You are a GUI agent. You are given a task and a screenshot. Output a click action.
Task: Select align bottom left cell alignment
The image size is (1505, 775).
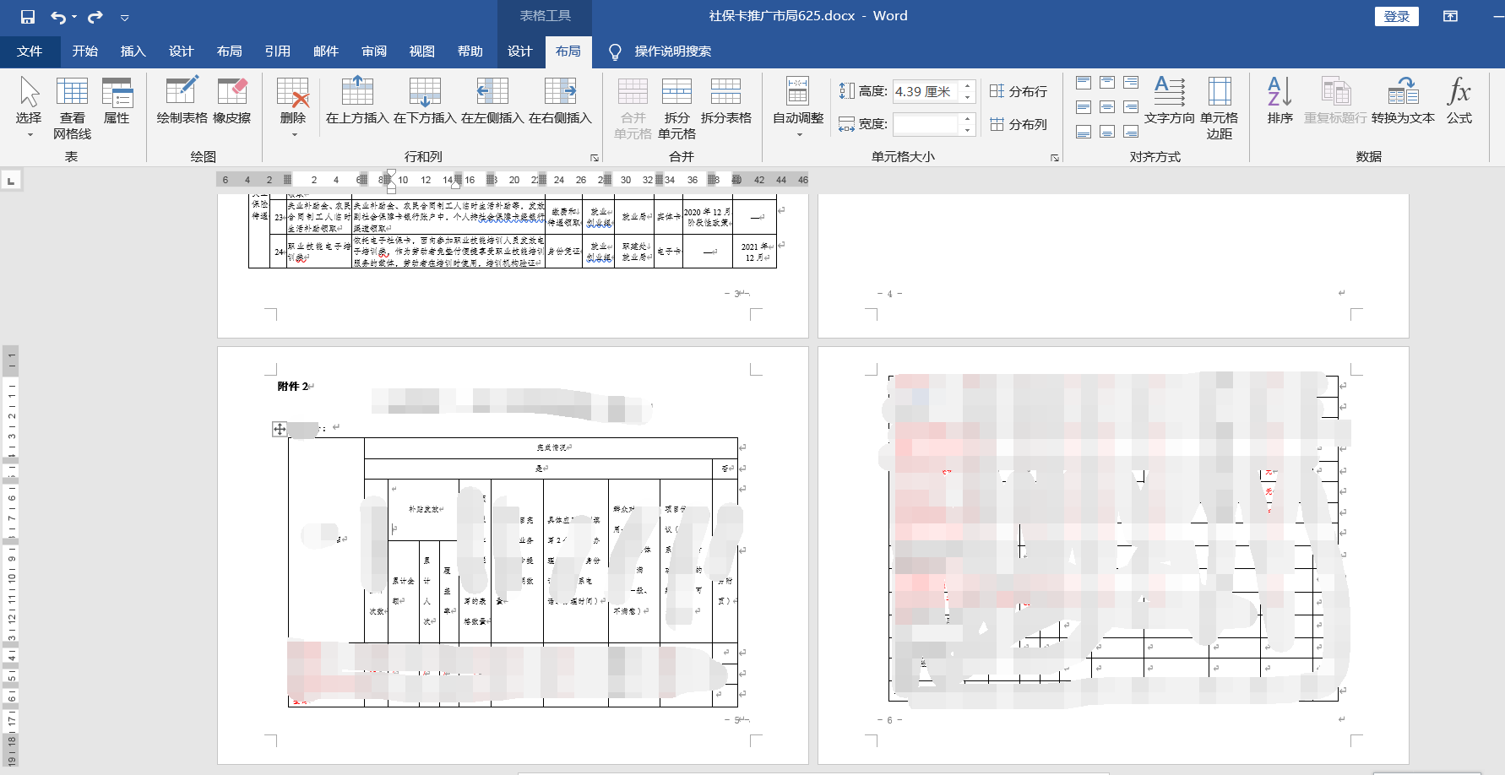point(1084,132)
